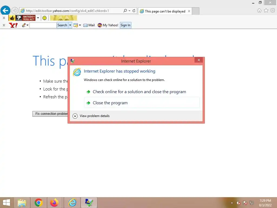
Task: Select the 'This page can't be displayed' tab
Action: point(165,11)
